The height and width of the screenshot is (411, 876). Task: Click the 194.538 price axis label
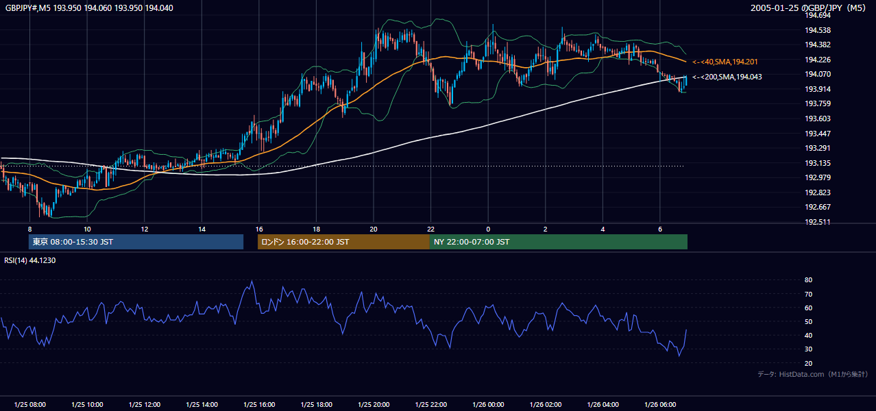pos(818,30)
